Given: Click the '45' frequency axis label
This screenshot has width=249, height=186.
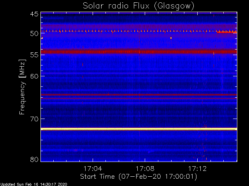Looking at the screenshot, I should (x=34, y=14).
